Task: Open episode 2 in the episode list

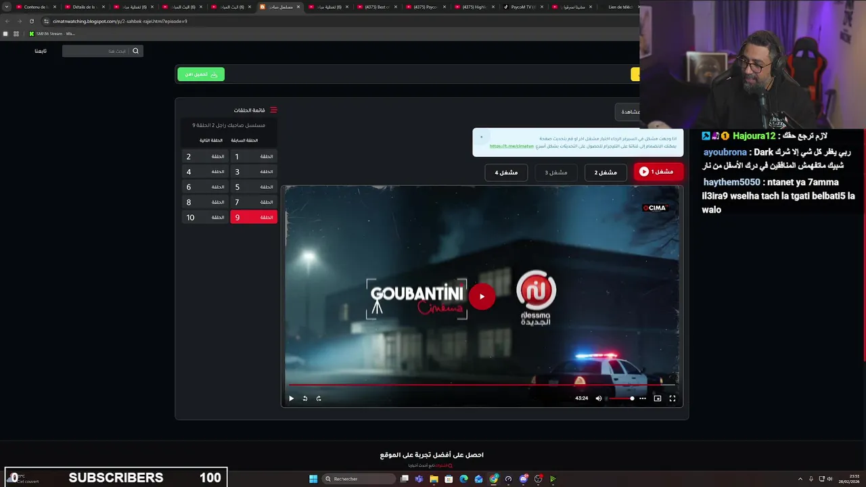Action: pos(205,156)
